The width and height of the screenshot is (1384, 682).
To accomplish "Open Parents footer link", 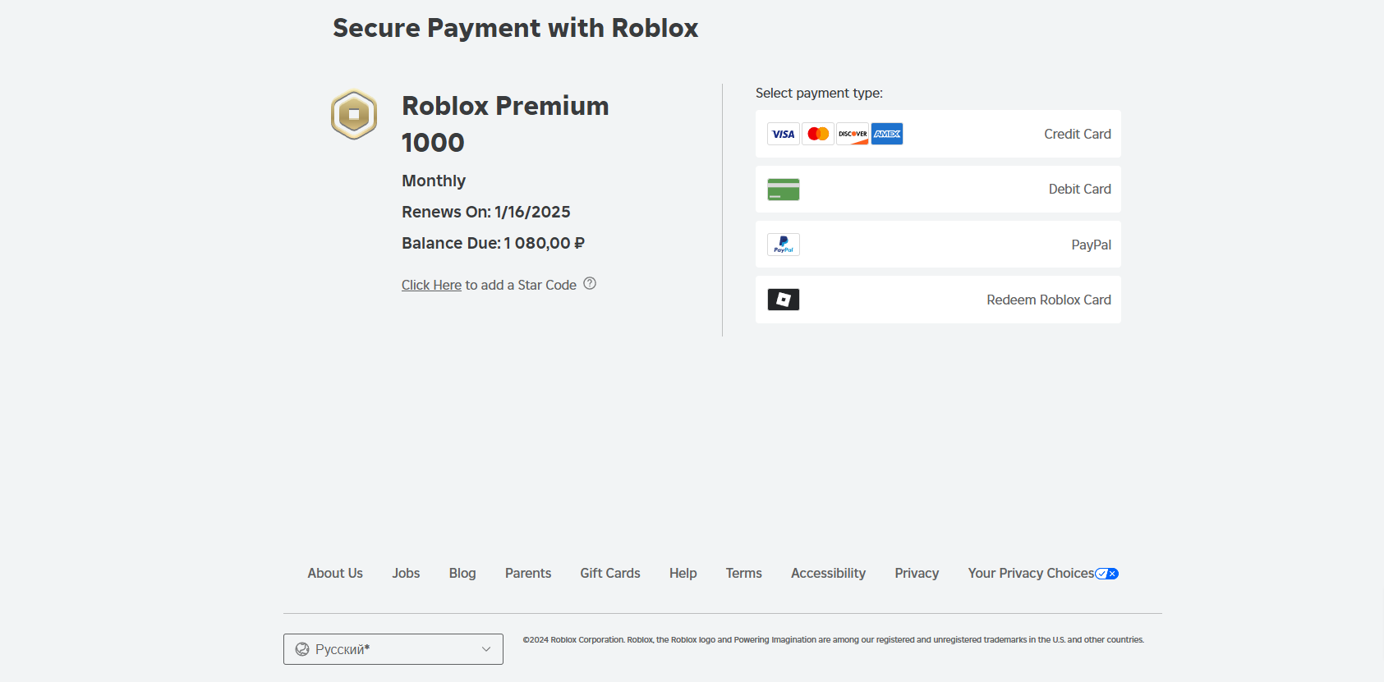I will pos(528,573).
